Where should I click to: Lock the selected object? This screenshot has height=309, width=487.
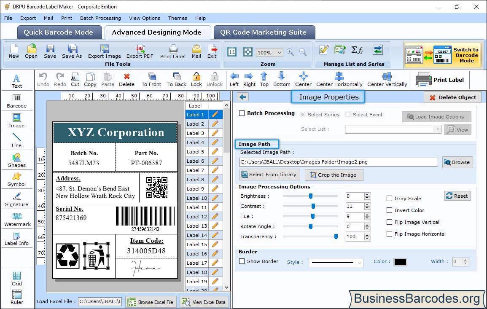click(x=196, y=80)
